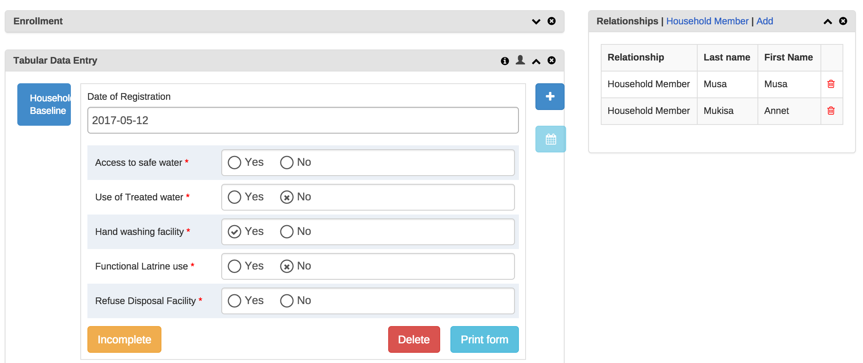This screenshot has height=363, width=863.
Task: Click the Add relationship link
Action: coord(765,21)
